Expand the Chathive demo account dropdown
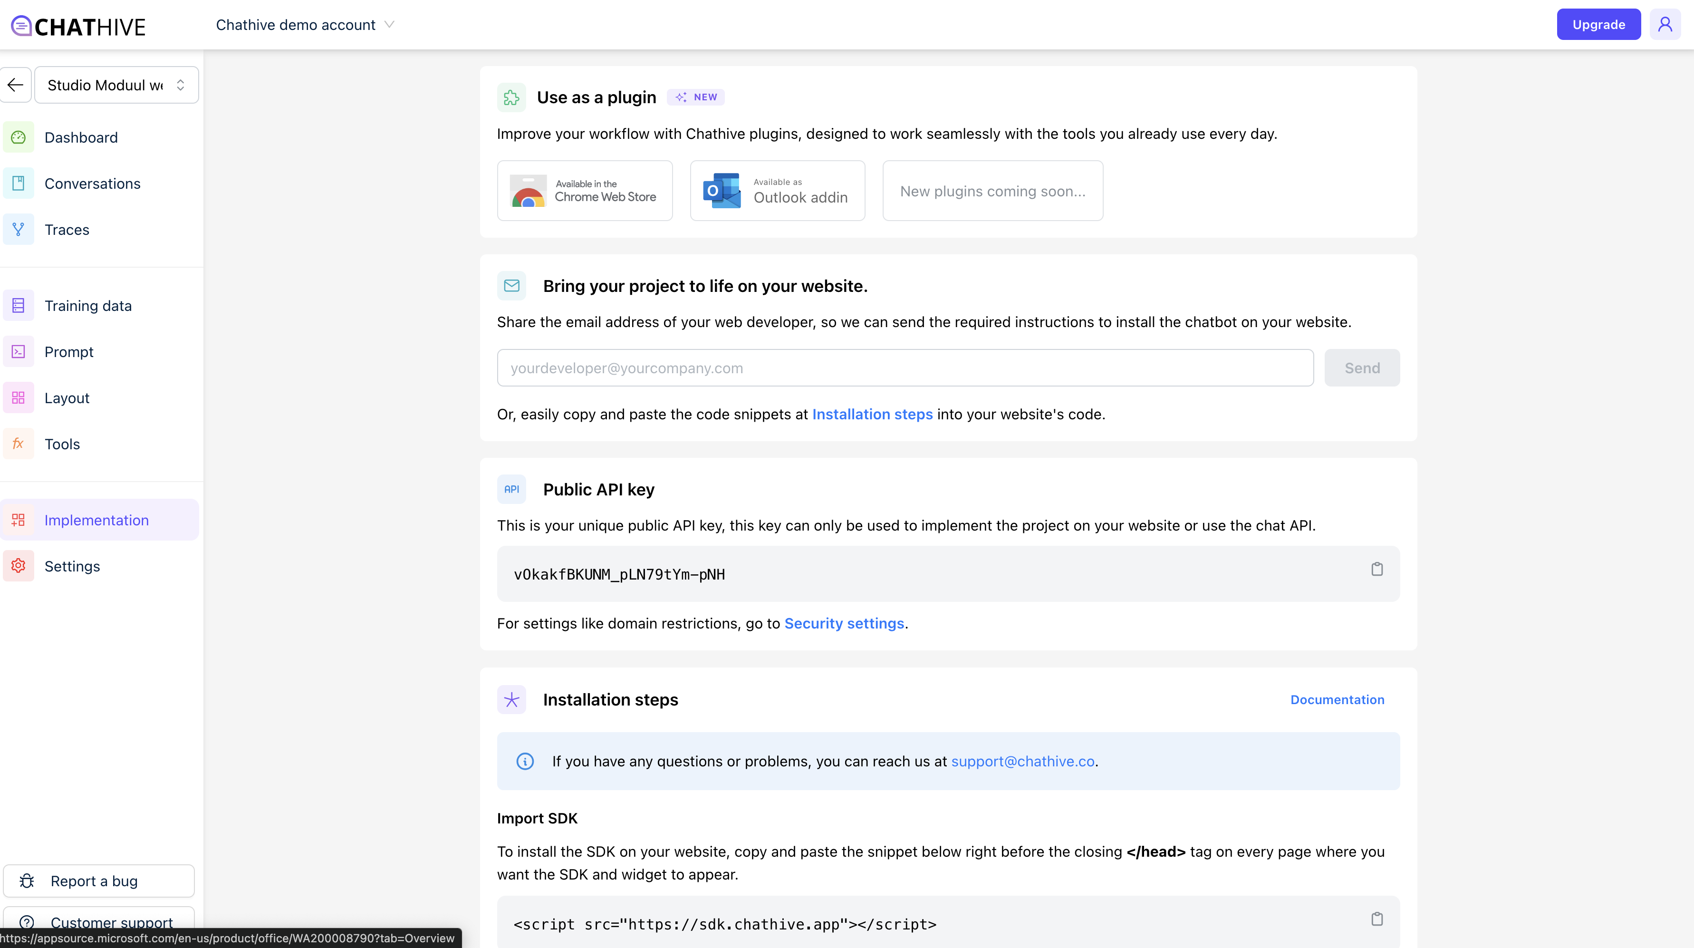Viewport: 1694px width, 948px height. pos(305,25)
